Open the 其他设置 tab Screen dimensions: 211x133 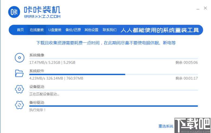pos(91,30)
